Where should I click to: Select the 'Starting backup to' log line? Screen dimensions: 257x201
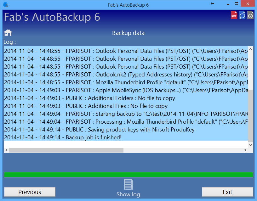pyautogui.click(x=126, y=114)
